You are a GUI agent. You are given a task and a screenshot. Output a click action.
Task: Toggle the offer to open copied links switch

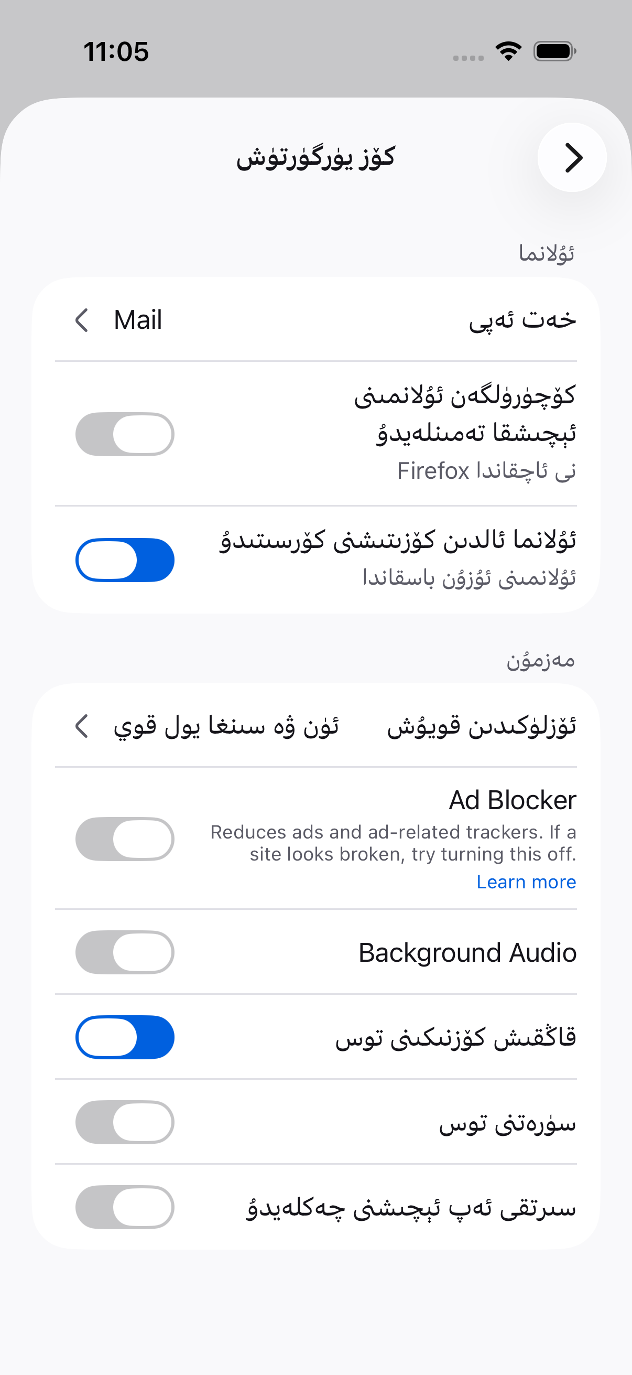pyautogui.click(x=125, y=434)
